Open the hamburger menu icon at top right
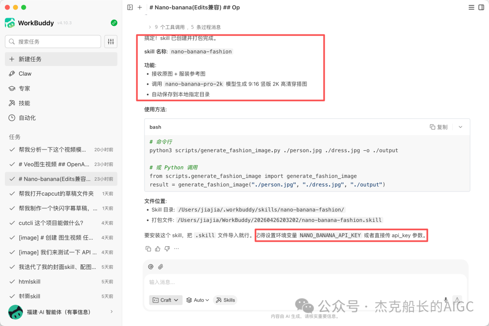The width and height of the screenshot is (489, 326). (x=471, y=7)
